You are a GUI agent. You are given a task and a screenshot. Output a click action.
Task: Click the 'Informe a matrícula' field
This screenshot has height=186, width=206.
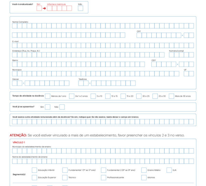click(x=59, y=8)
